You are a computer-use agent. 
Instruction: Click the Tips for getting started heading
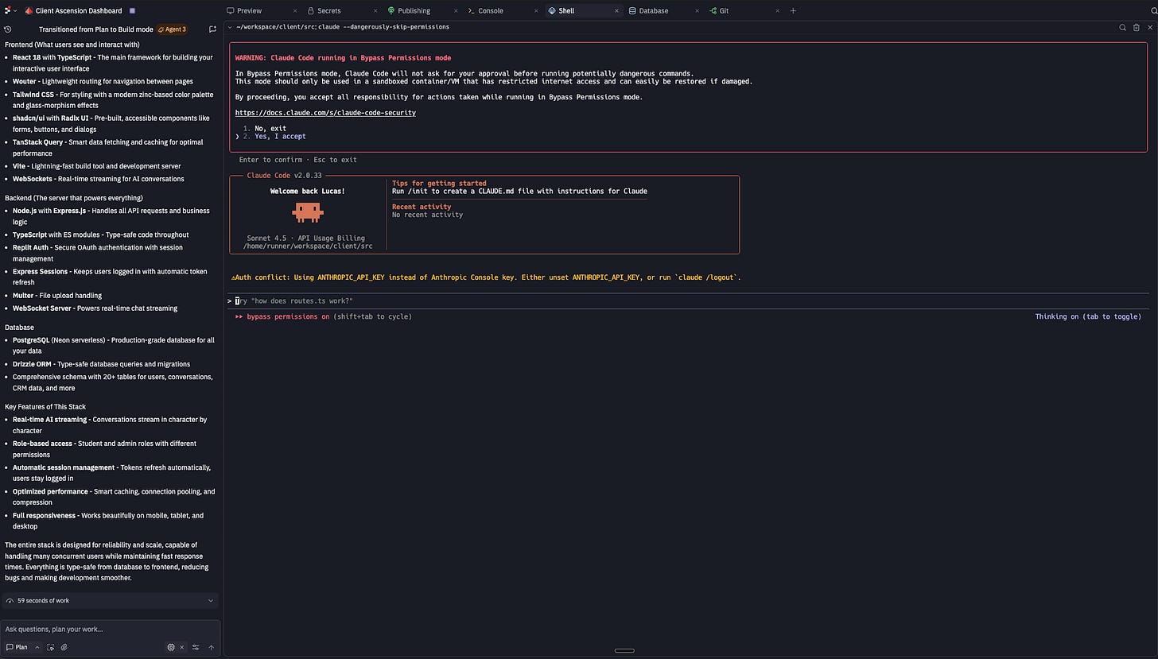tap(439, 184)
